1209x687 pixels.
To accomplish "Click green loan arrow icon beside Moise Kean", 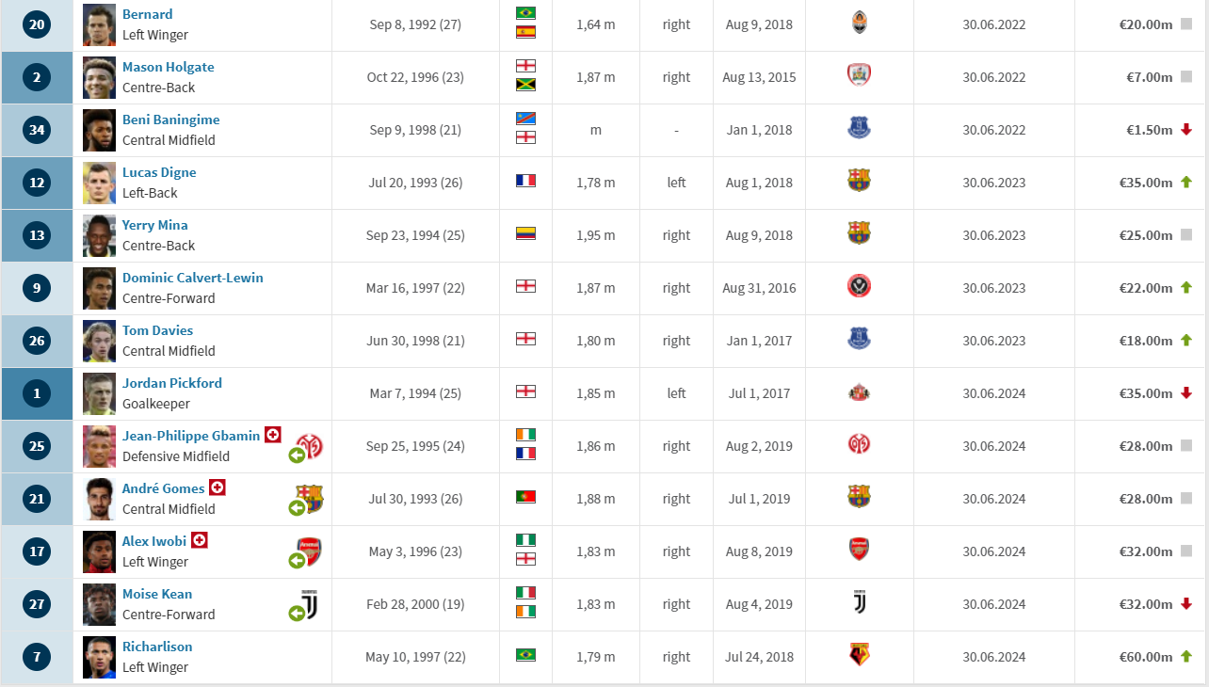I will click(297, 614).
